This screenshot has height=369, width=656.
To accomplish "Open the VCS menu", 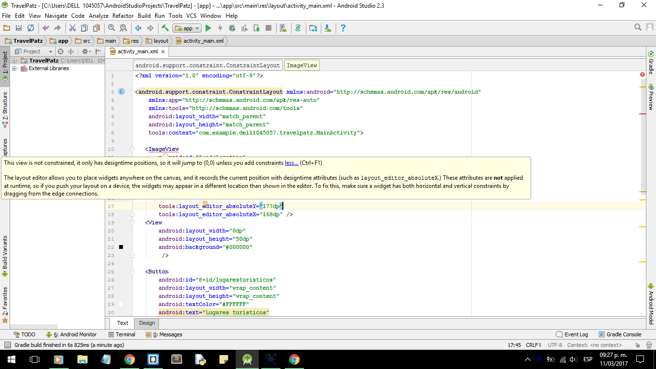I will 191,16.
